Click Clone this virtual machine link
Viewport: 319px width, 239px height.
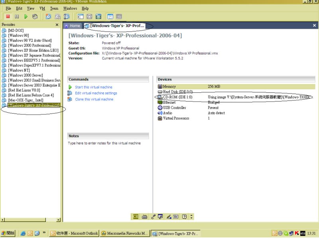94,99
